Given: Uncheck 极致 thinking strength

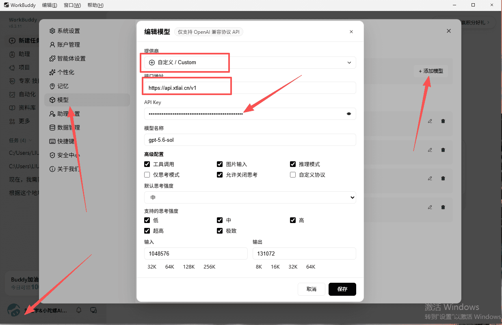Looking at the screenshot, I should pyautogui.click(x=220, y=231).
